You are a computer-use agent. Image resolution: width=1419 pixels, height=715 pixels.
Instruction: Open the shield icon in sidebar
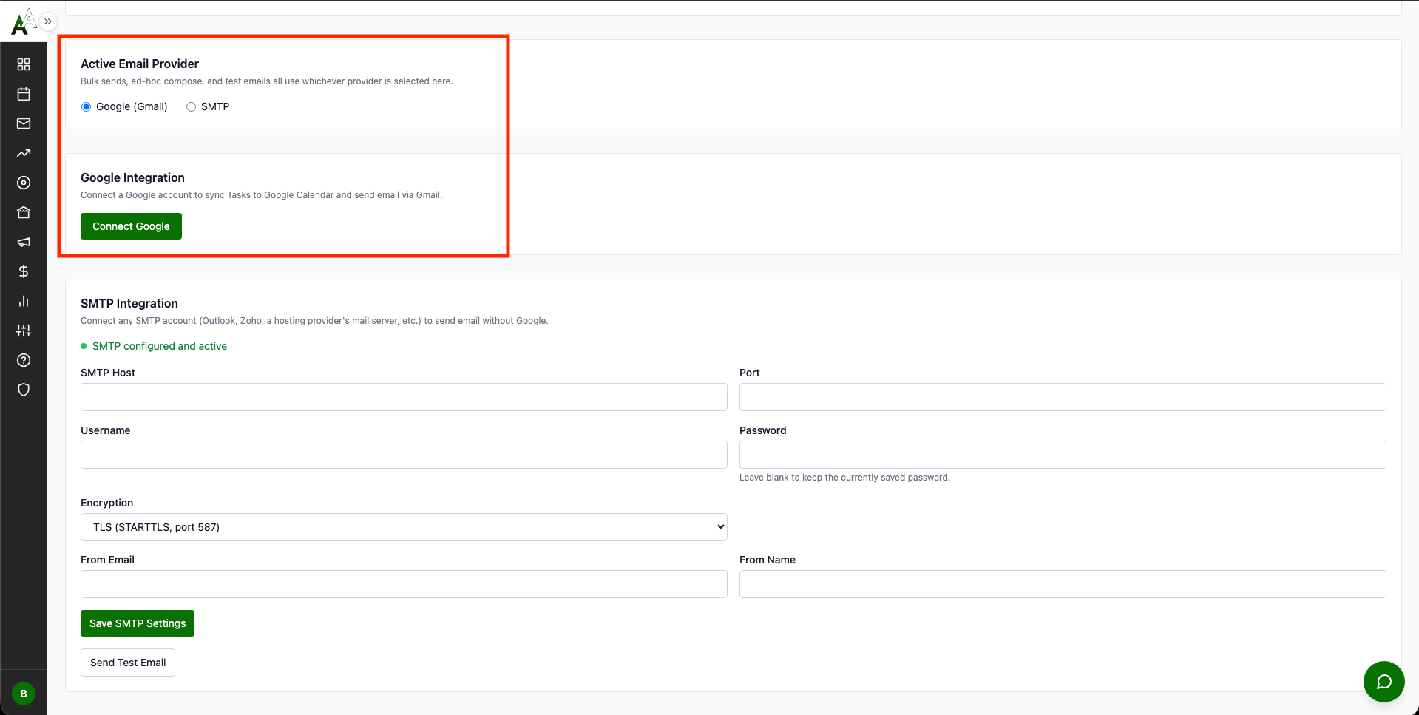[24, 390]
